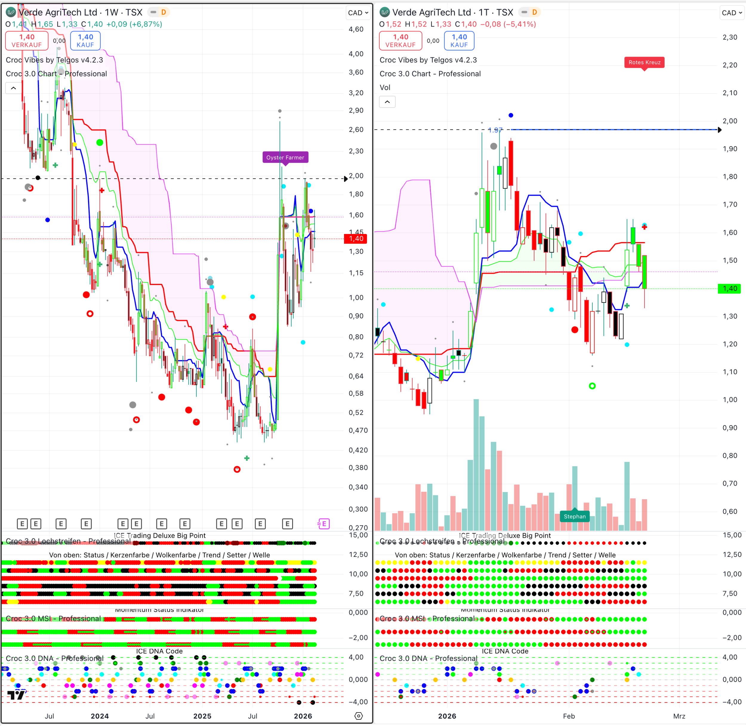Click the first earnings E marker on left
The height and width of the screenshot is (726, 746).
pyautogui.click(x=22, y=523)
